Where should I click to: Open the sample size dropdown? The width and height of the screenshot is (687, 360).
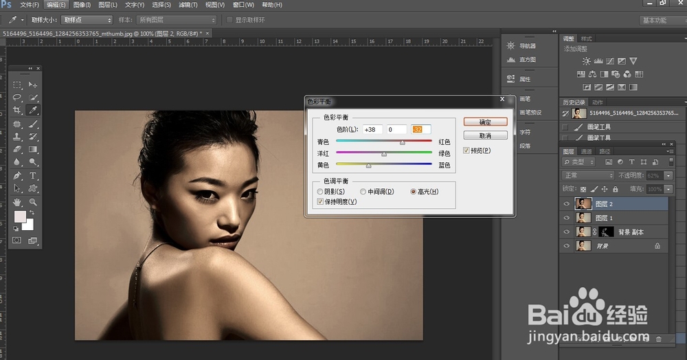[x=87, y=20]
